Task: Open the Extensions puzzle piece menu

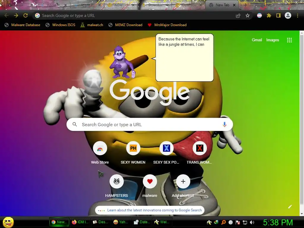Action: [x=269, y=15]
